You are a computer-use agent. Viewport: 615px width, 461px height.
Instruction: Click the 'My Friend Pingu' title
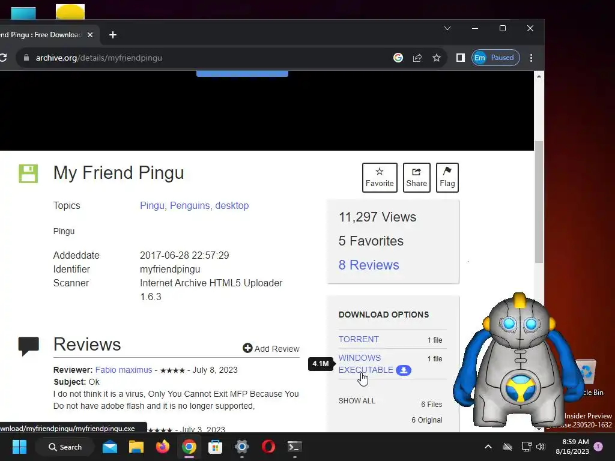click(118, 173)
